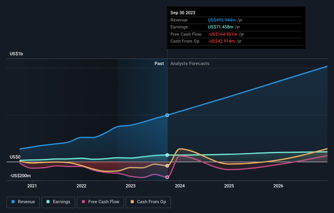334x213 pixels.
Task: Toggle the Cash From Op legend button
Action: click(x=148, y=202)
